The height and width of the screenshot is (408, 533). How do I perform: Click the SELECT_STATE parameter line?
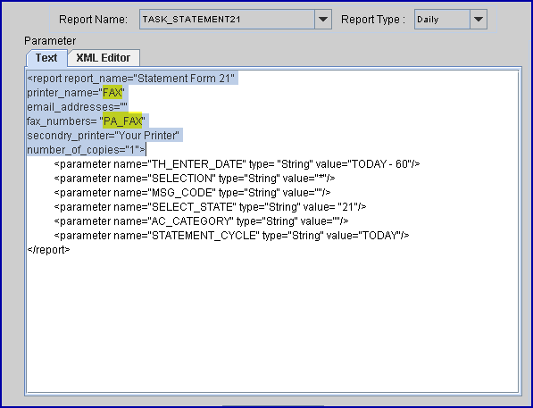(210, 207)
